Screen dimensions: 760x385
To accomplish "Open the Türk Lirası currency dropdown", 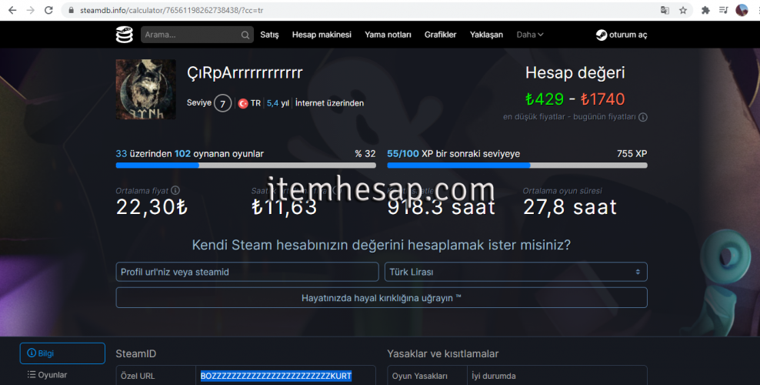I will coord(515,272).
